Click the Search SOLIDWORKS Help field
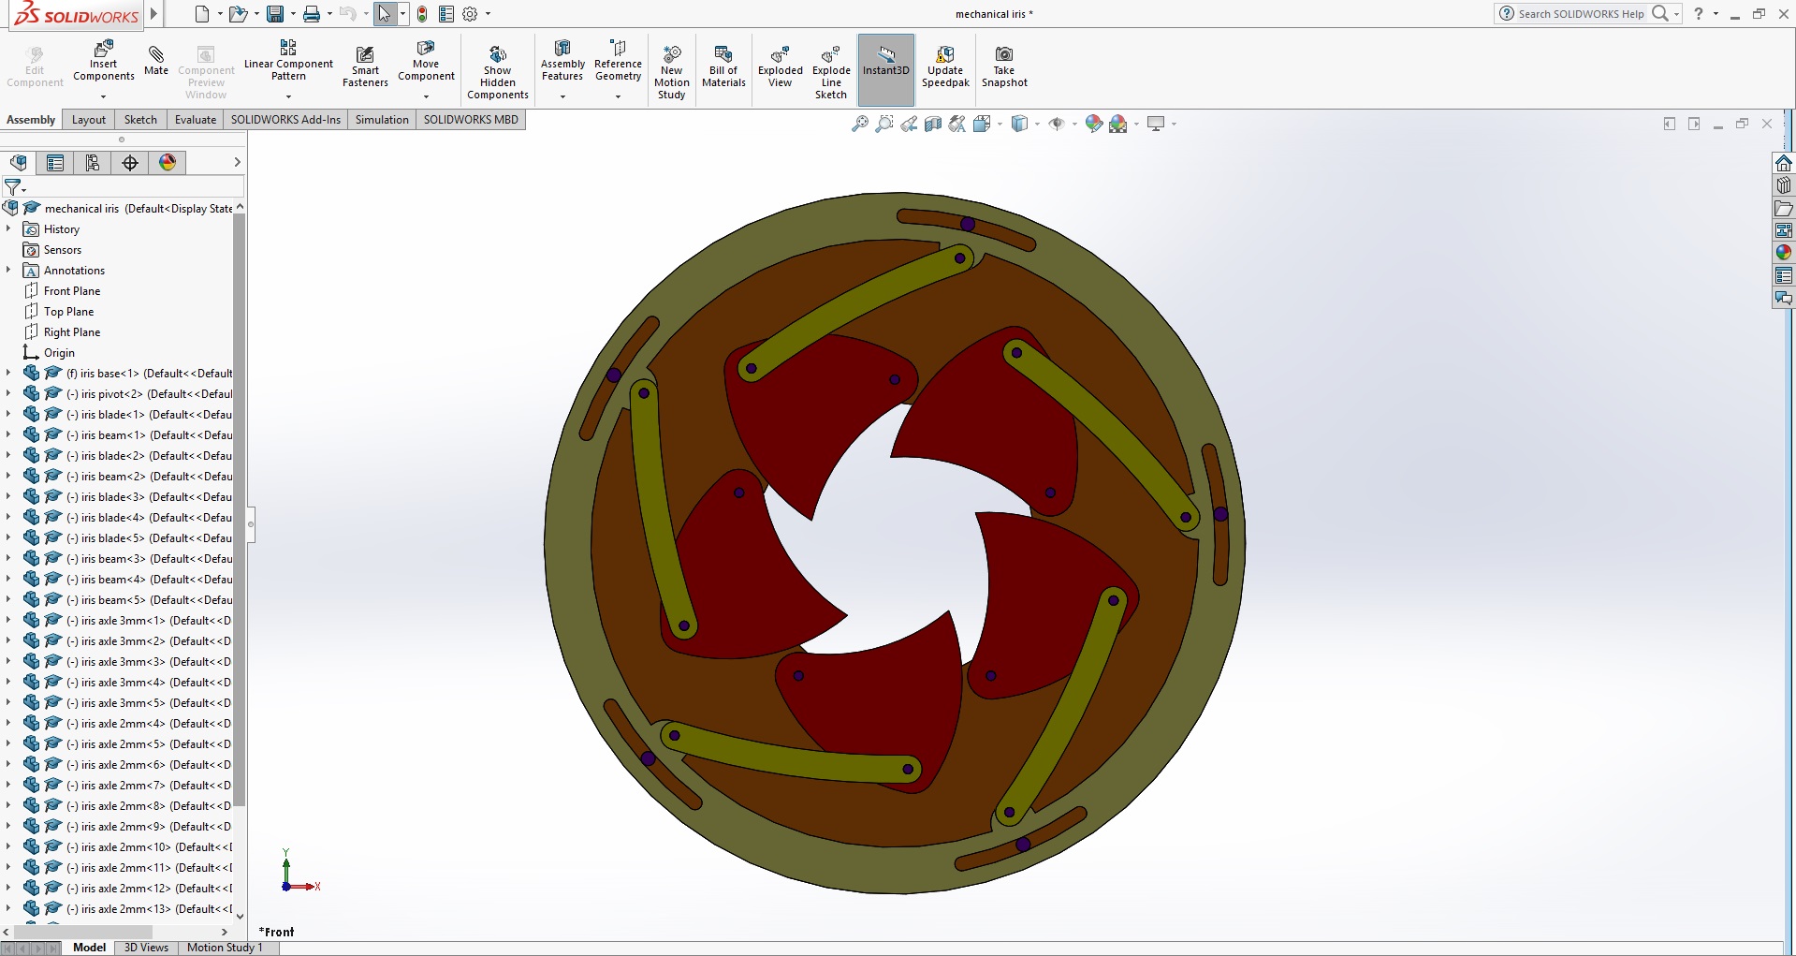The width and height of the screenshot is (1796, 956). click(x=1580, y=14)
